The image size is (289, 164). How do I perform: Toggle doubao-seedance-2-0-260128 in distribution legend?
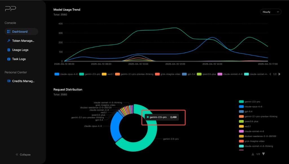pyautogui.click(x=257, y=136)
